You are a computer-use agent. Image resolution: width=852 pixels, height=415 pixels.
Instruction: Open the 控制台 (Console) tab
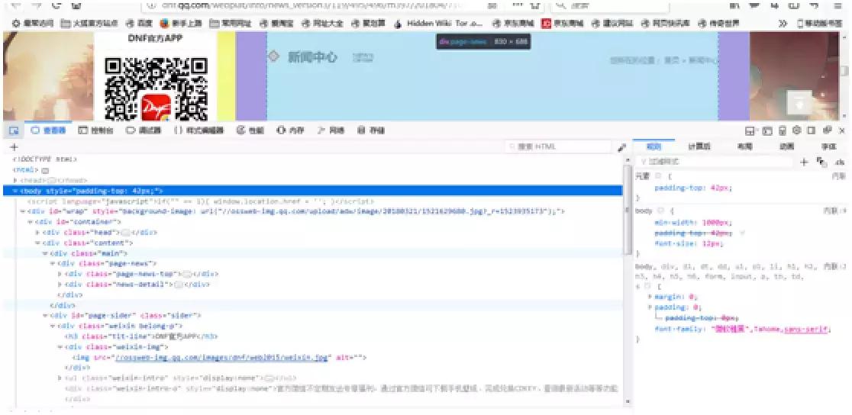click(95, 130)
